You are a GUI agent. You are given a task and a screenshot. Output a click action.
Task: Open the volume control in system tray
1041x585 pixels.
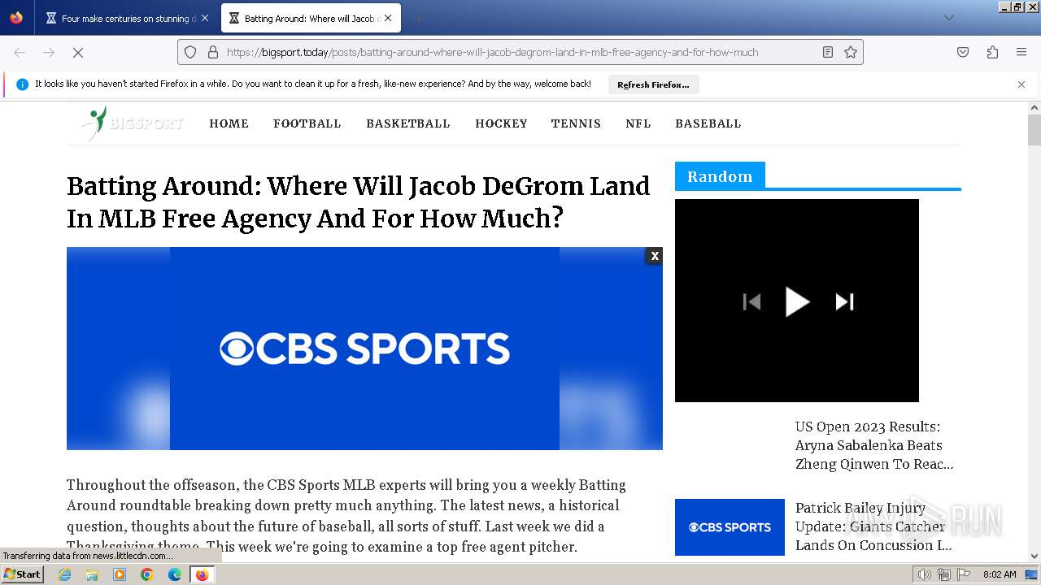point(925,574)
